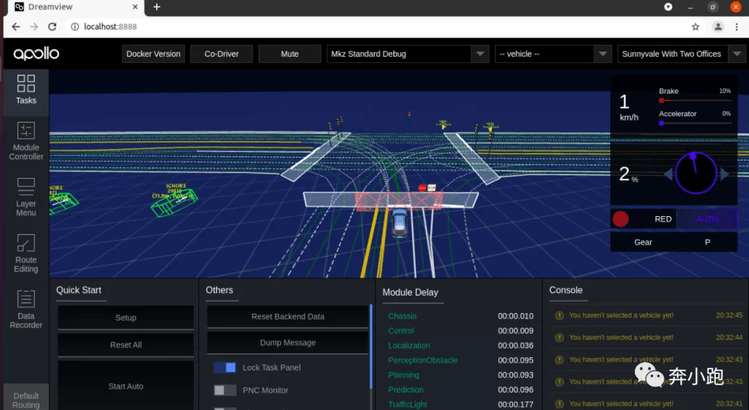Click the Docker Version button
Image resolution: width=749 pixels, height=410 pixels.
pyautogui.click(x=153, y=54)
